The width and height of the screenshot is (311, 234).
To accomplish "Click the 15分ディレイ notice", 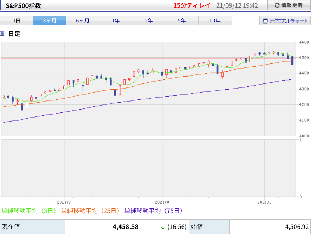I will (x=192, y=5).
